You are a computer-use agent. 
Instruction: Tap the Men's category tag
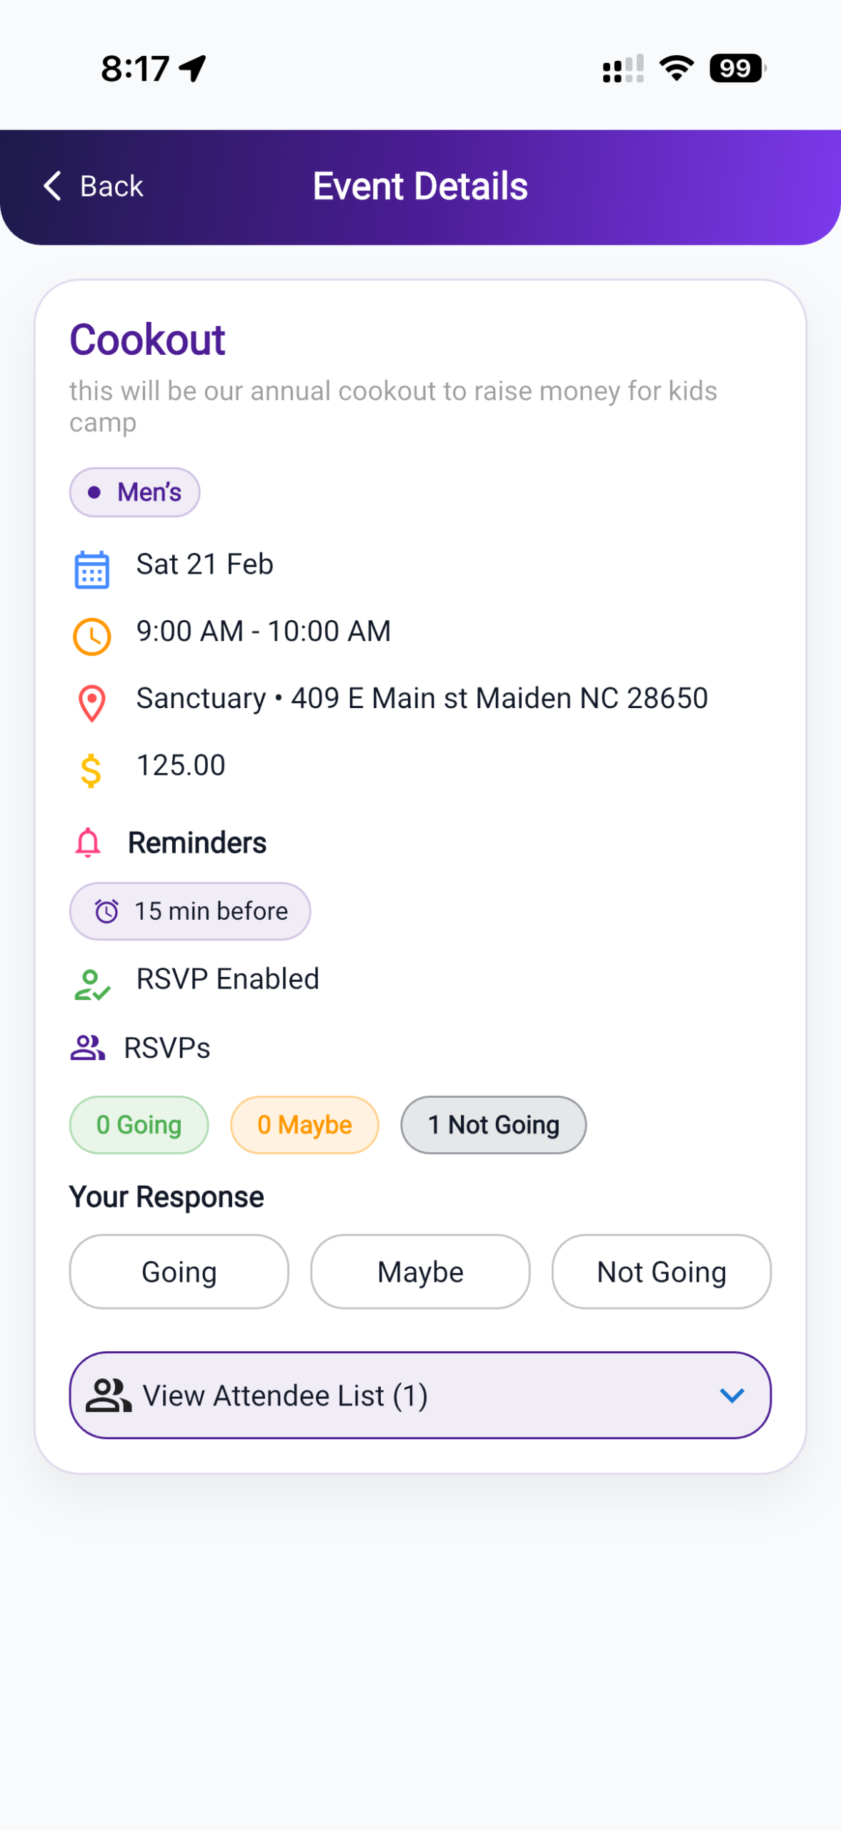(x=134, y=492)
